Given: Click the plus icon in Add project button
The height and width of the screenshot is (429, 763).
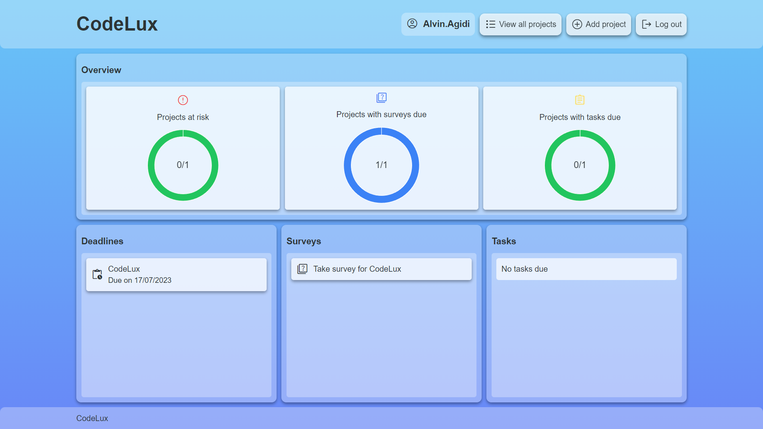Looking at the screenshot, I should point(577,24).
